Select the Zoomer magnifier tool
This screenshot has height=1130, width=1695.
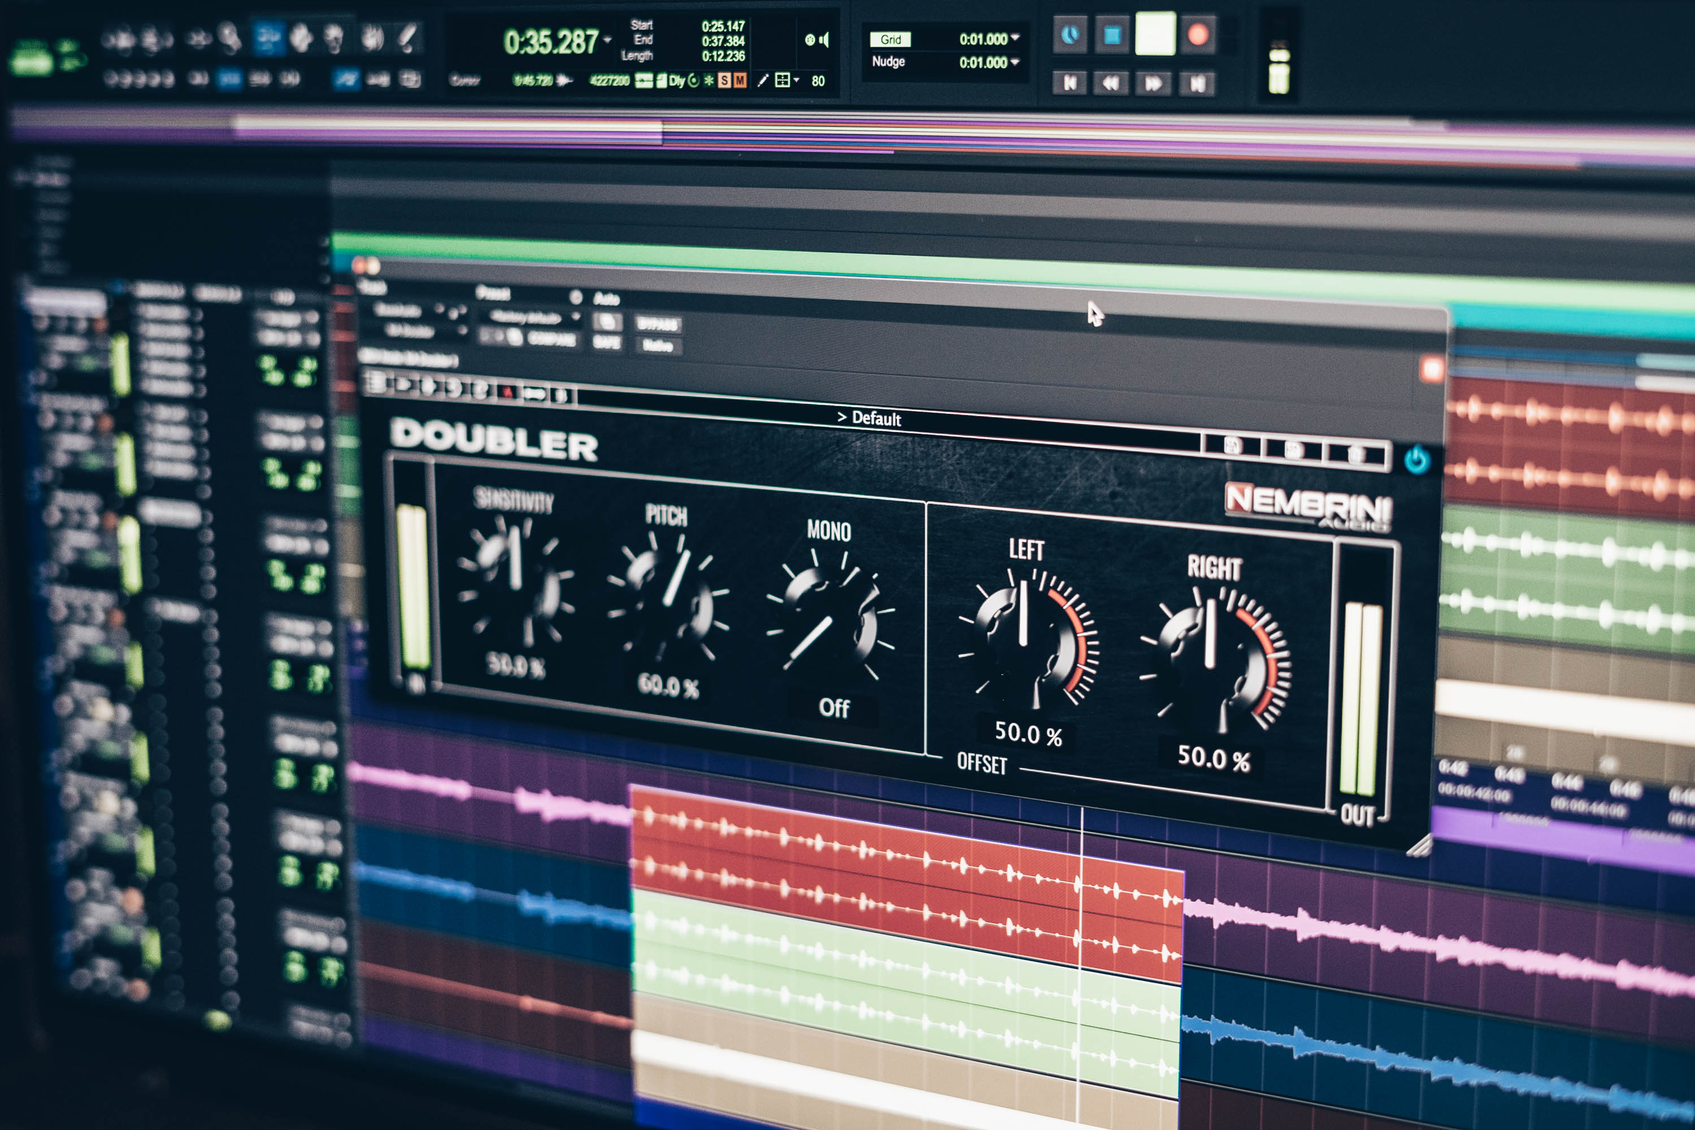tap(230, 37)
